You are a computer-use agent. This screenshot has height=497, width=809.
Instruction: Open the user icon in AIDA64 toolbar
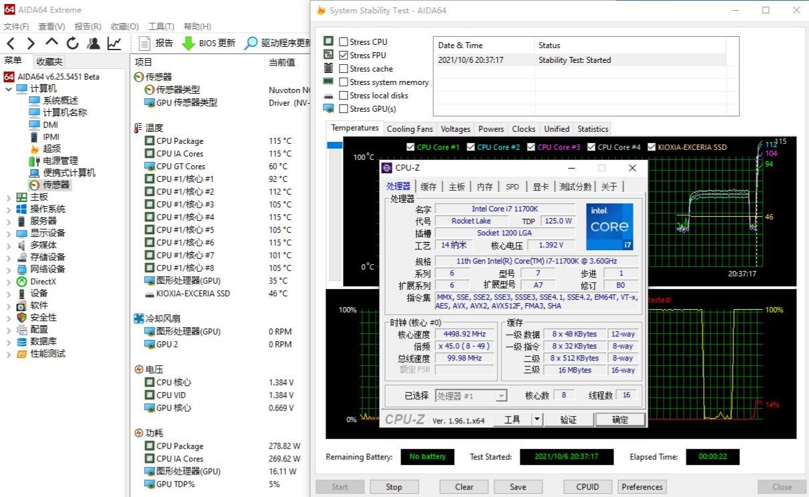(94, 43)
